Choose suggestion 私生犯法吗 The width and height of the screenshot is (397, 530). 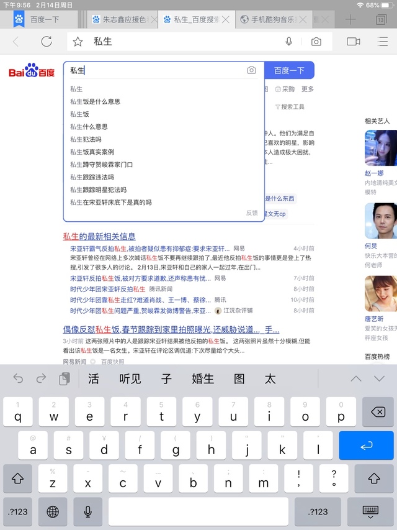click(x=86, y=139)
